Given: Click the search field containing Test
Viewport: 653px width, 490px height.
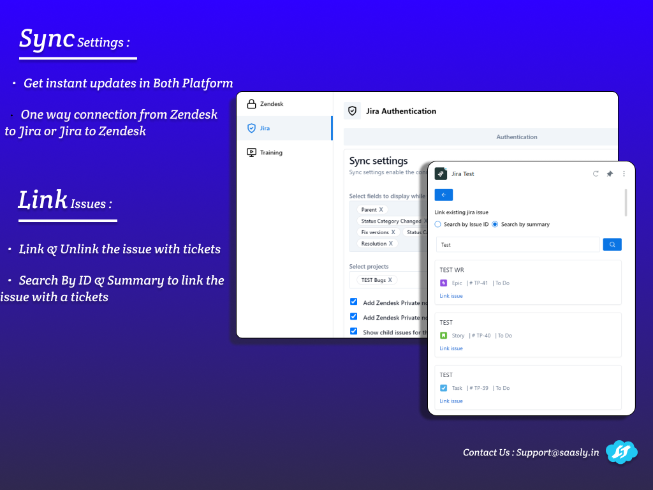Looking at the screenshot, I should [517, 244].
